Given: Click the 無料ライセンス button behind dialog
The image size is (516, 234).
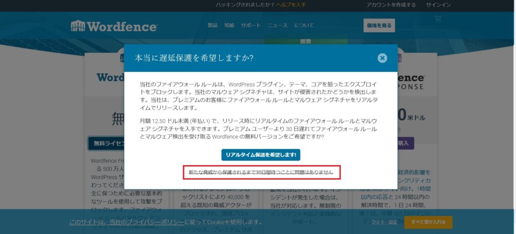Looking at the screenshot, I should coord(107,143).
